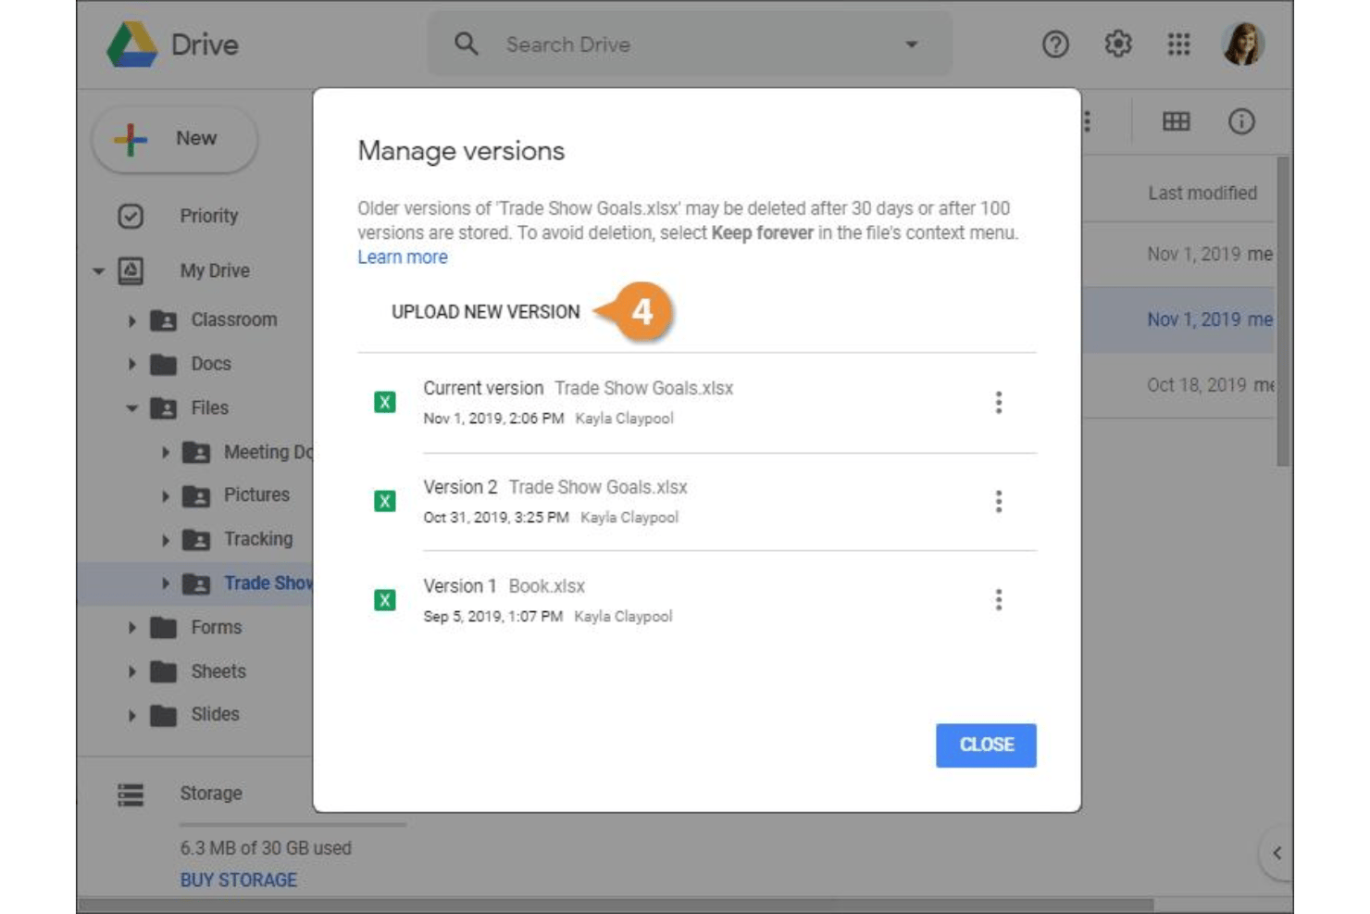Click the vertical scrollbar of file list
Image resolution: width=1370 pixels, height=914 pixels.
coord(1283,311)
